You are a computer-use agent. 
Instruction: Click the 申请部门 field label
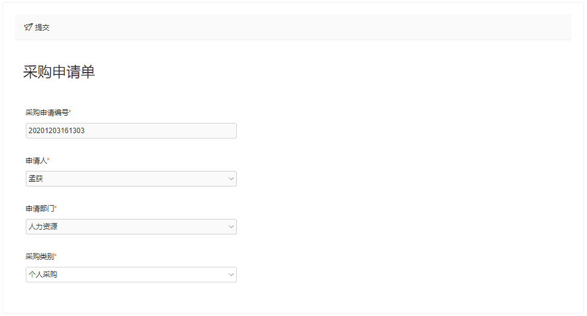coord(40,209)
